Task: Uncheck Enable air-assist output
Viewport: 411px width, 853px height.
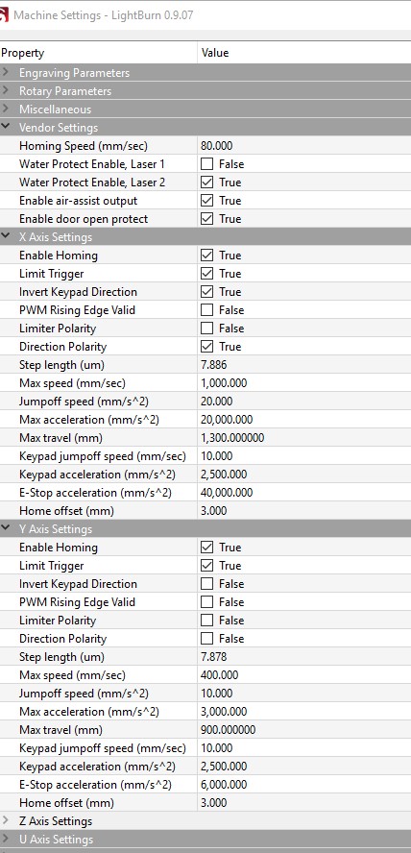Action: [x=206, y=200]
